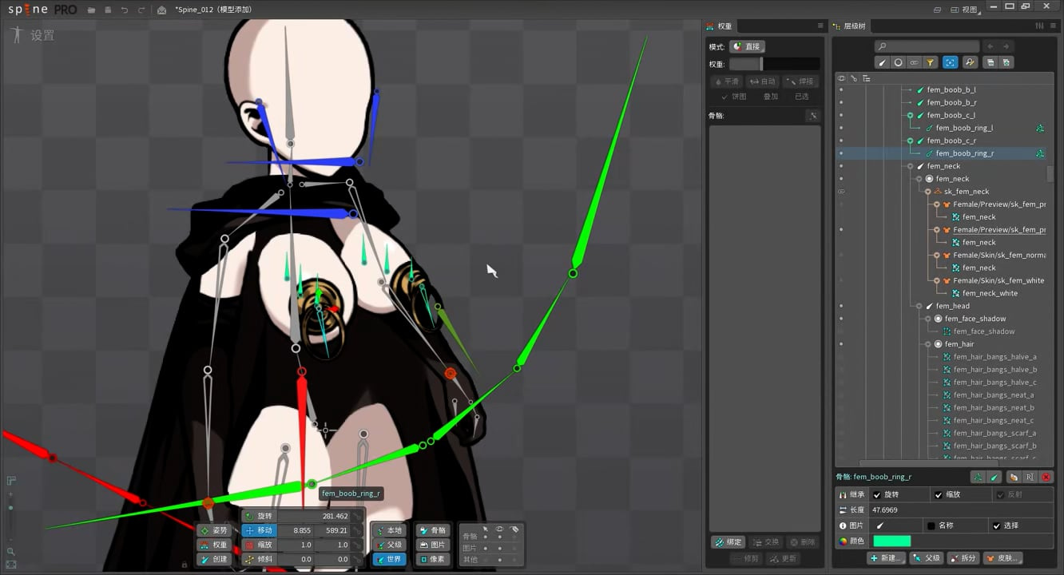This screenshot has height=575, width=1064.
Task: Click the green bone icon in properties header
Action: point(995,477)
